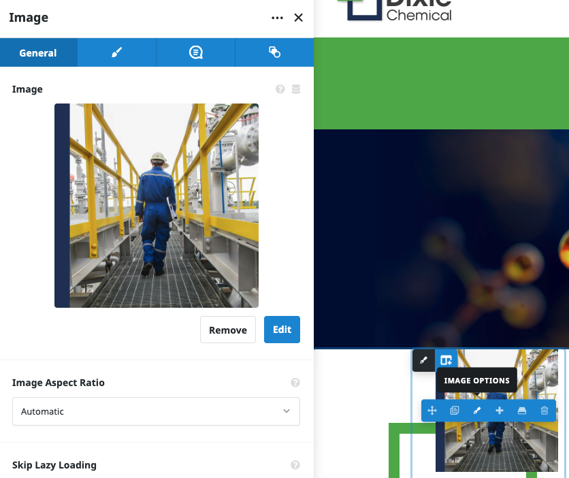Click the black brush image options icon
This screenshot has width=569, height=478.
pos(423,360)
